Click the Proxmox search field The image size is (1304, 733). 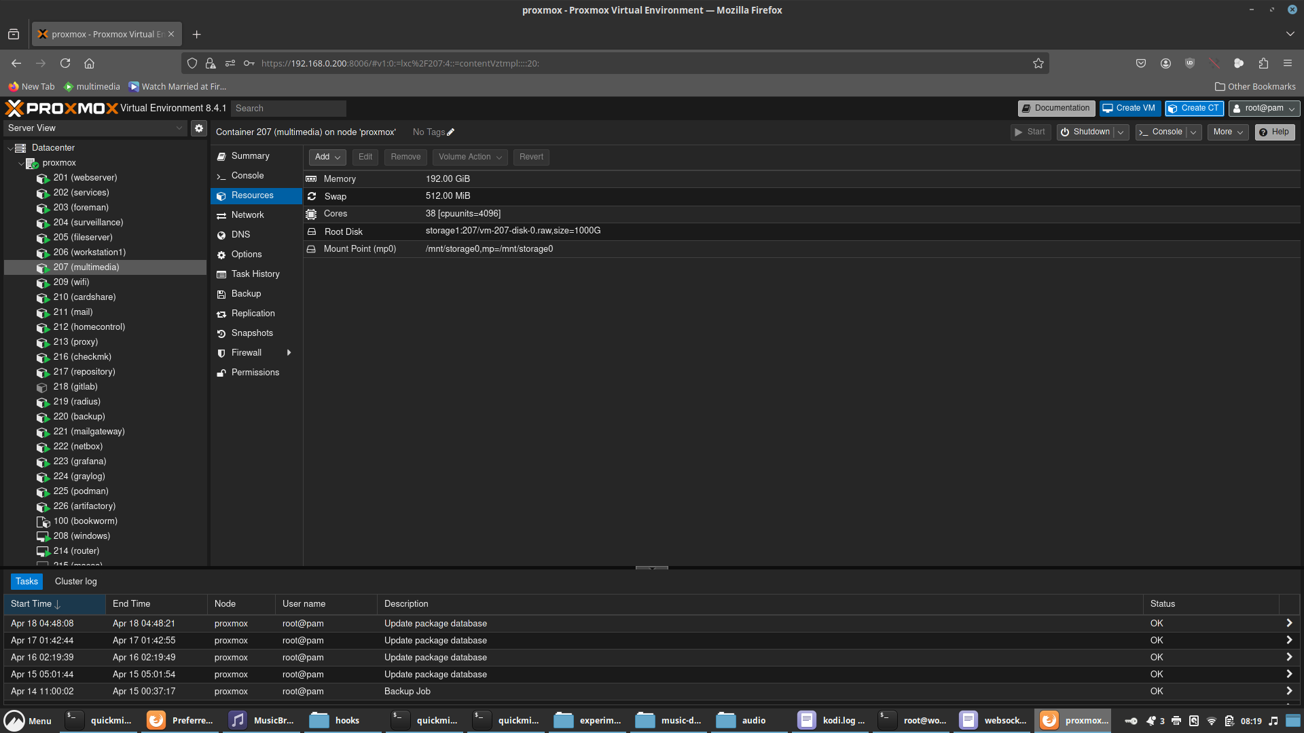click(289, 109)
